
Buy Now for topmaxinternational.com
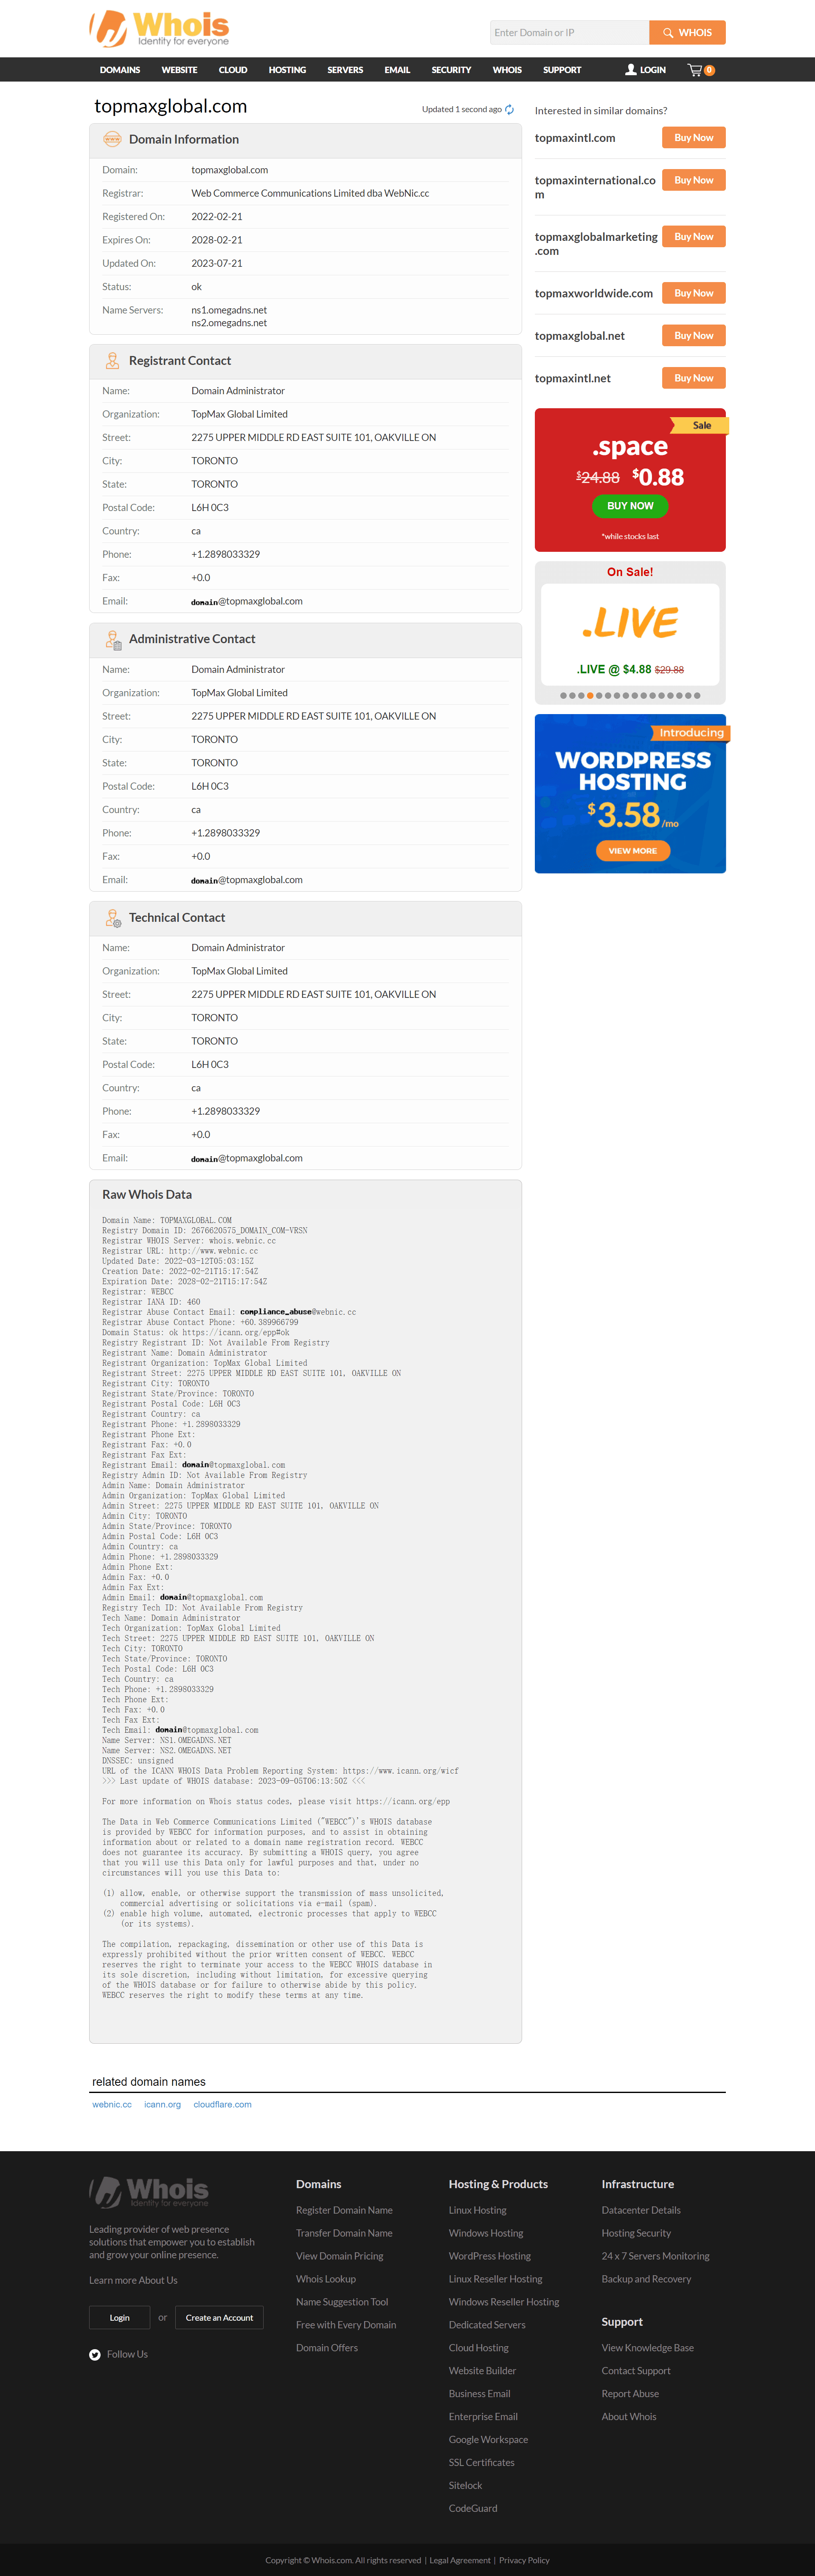tap(693, 180)
